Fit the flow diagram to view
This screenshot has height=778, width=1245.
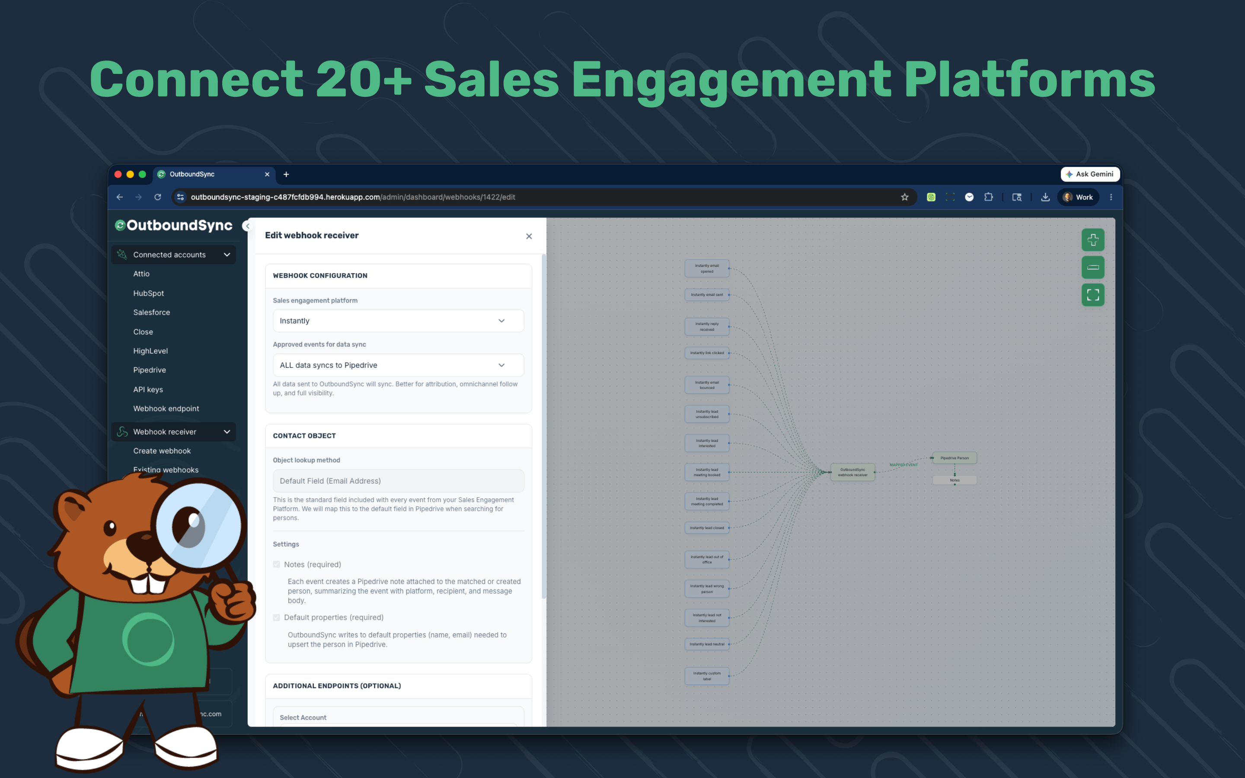click(x=1093, y=295)
